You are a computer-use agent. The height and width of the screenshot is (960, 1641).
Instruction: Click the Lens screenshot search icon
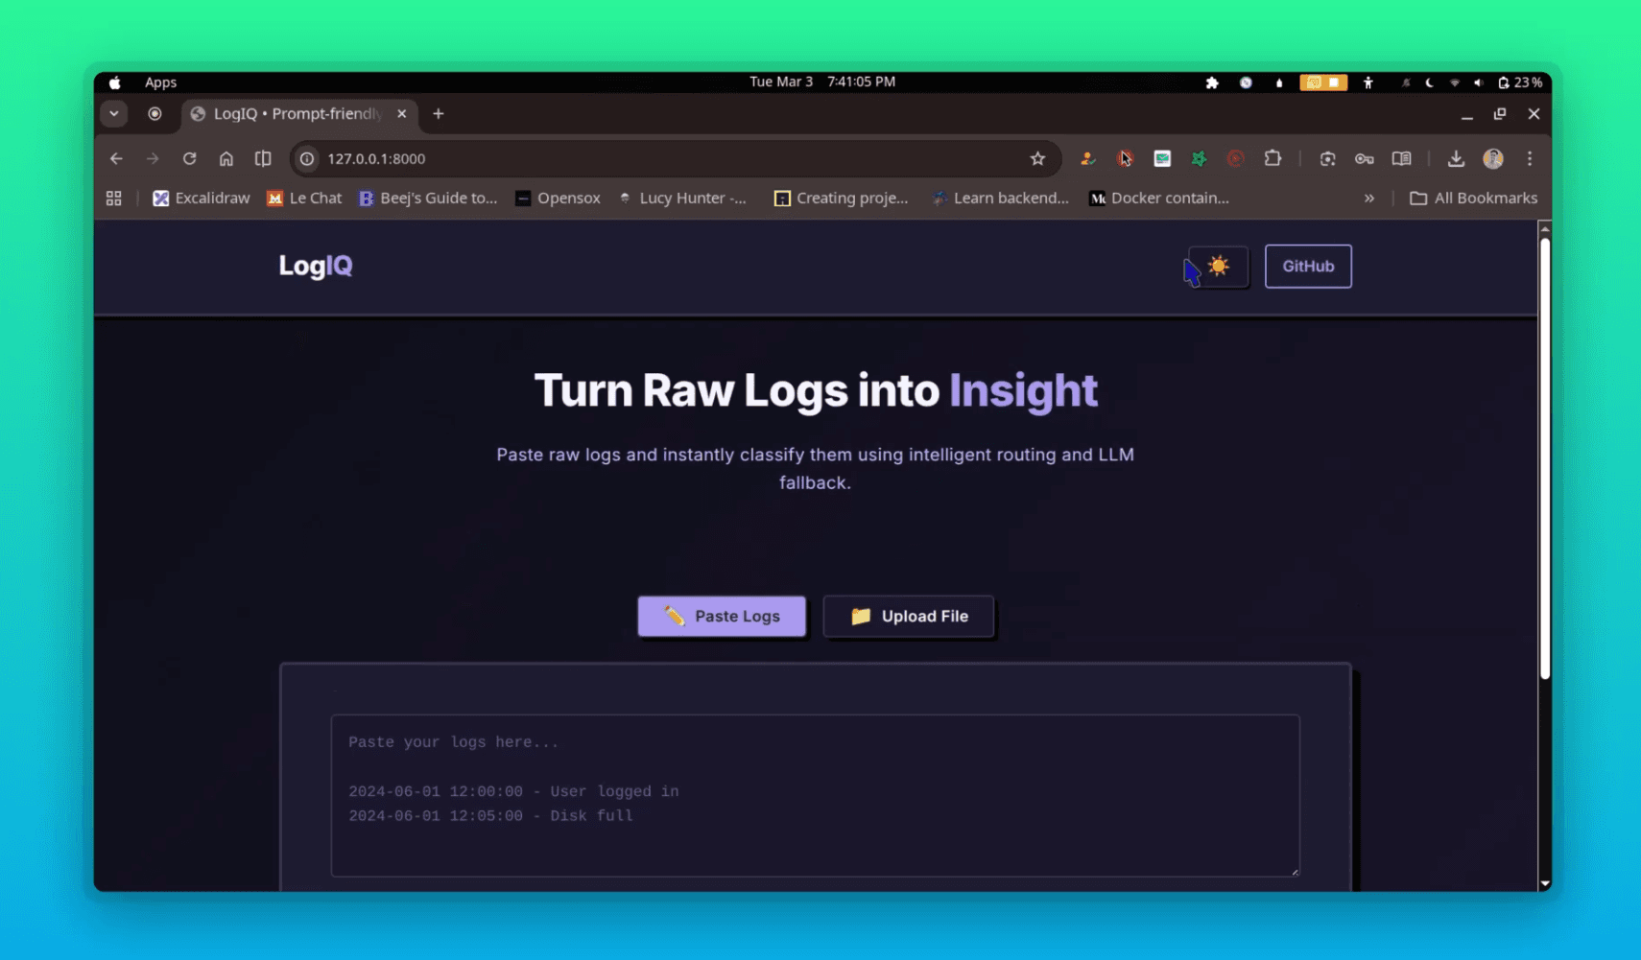(x=1327, y=159)
